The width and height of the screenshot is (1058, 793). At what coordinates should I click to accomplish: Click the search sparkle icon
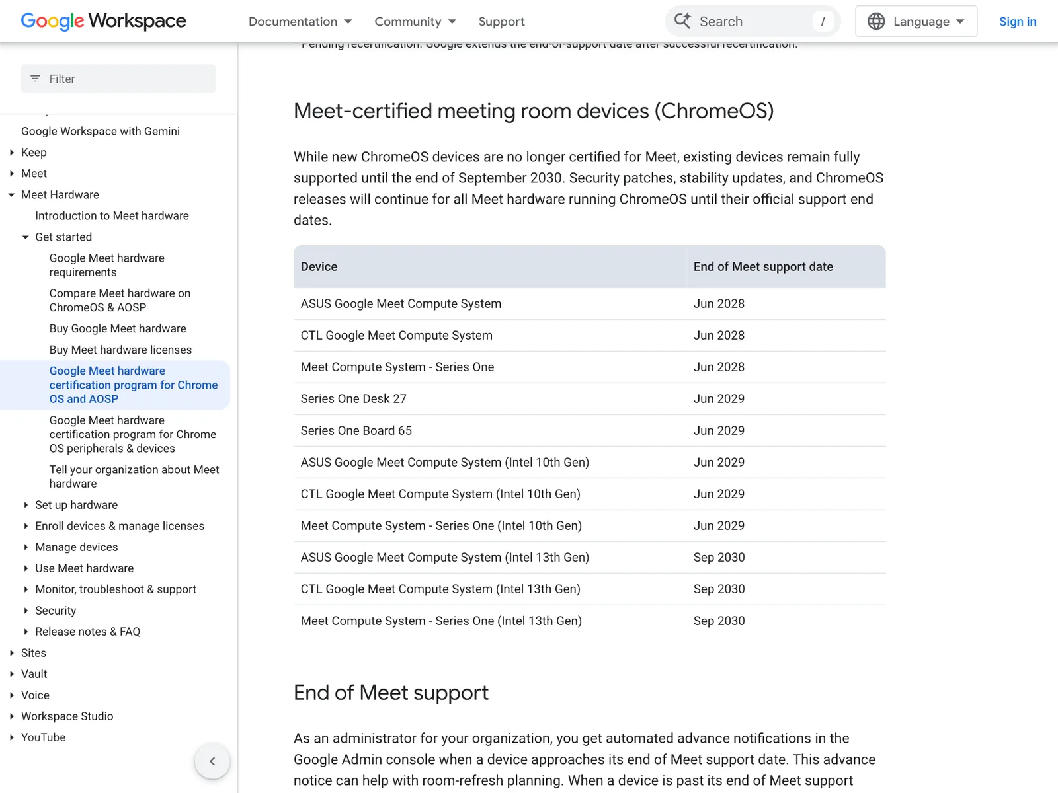tap(682, 21)
